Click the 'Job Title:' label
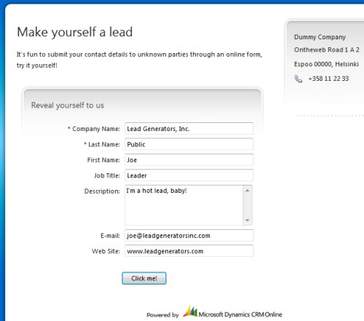Image resolution: width=364 pixels, height=321 pixels. (107, 175)
